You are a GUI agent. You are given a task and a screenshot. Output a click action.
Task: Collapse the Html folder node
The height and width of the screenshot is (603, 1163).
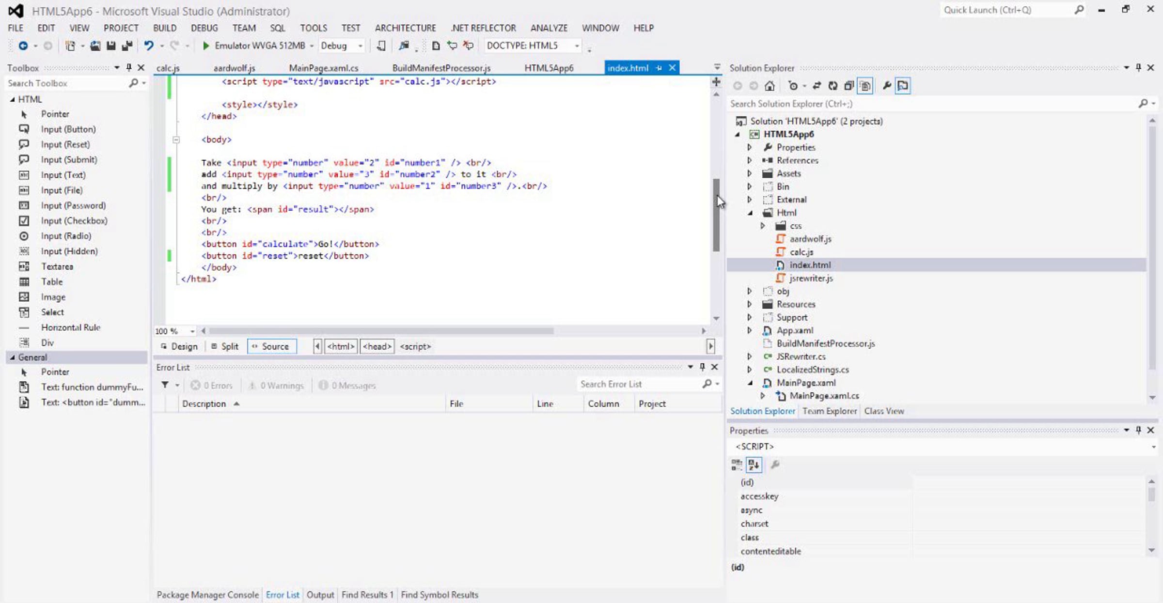click(750, 213)
